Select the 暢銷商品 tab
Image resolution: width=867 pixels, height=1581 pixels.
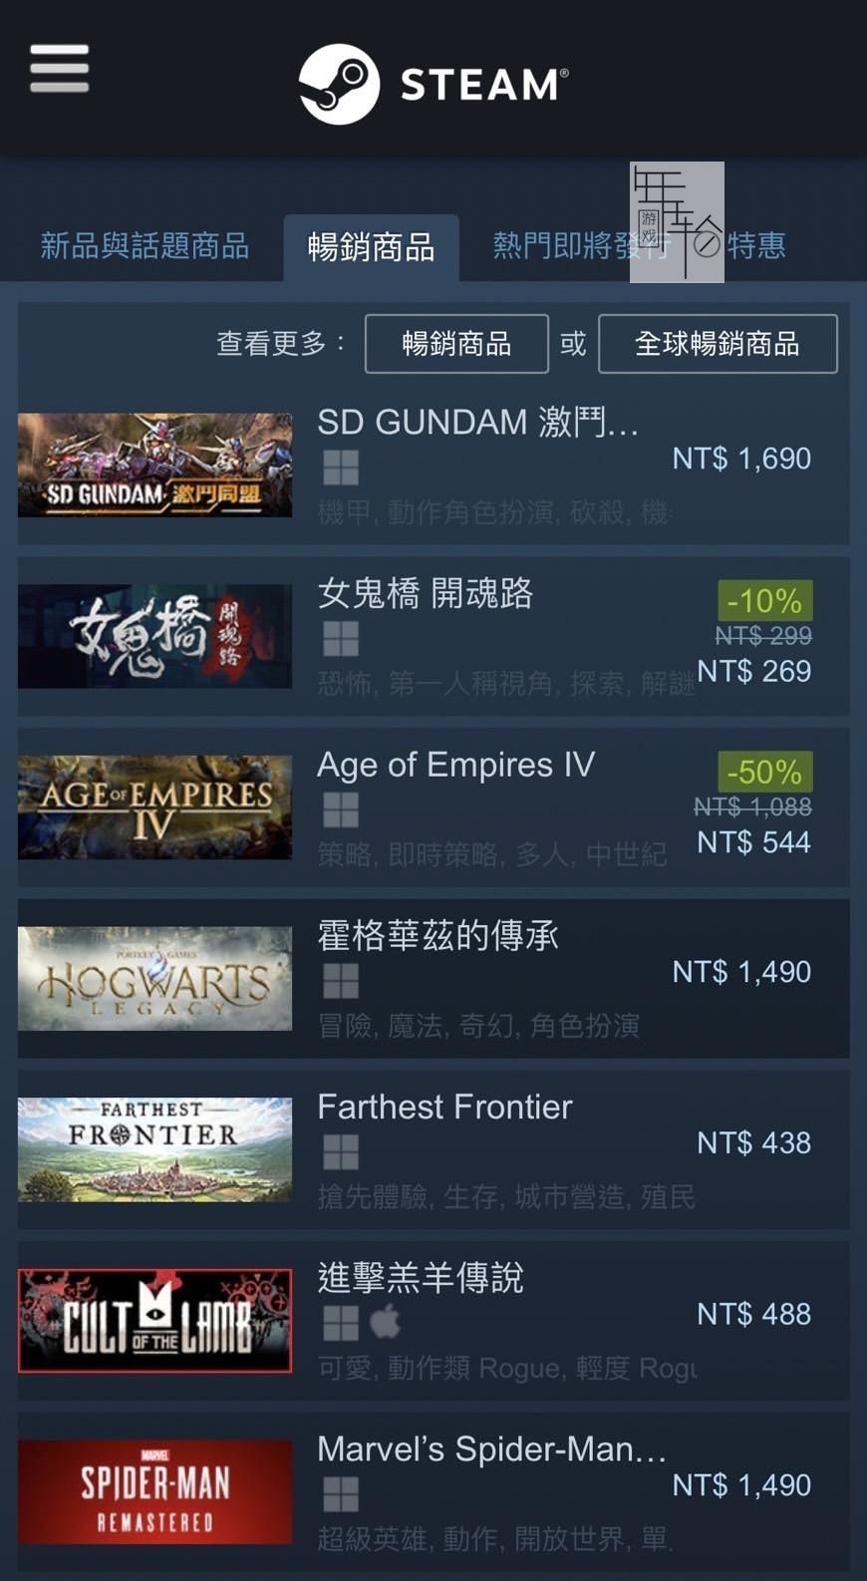371,246
